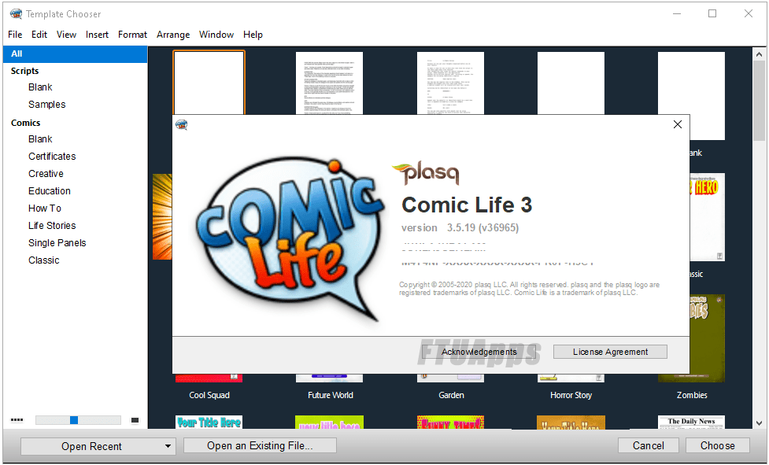Choose the How To category
The height and width of the screenshot is (465, 769).
(45, 209)
